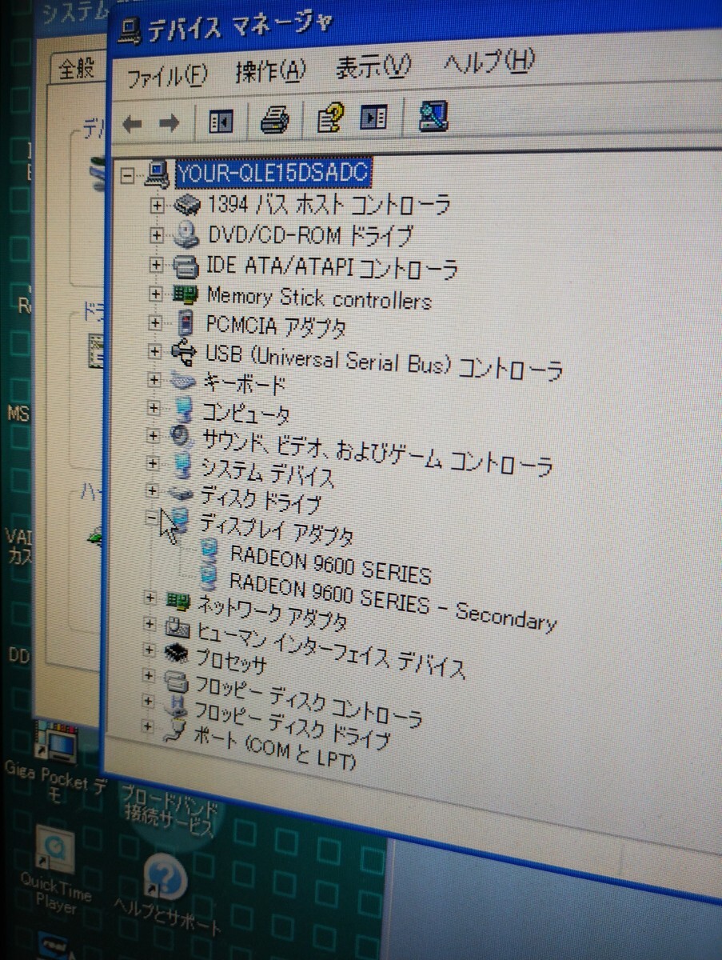Image resolution: width=722 pixels, height=960 pixels.
Task: Click the ディスク ドライブ drive icon
Action: 180,493
